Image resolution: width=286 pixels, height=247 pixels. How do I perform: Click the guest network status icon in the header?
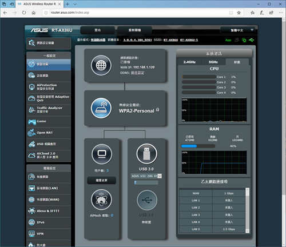point(237,40)
